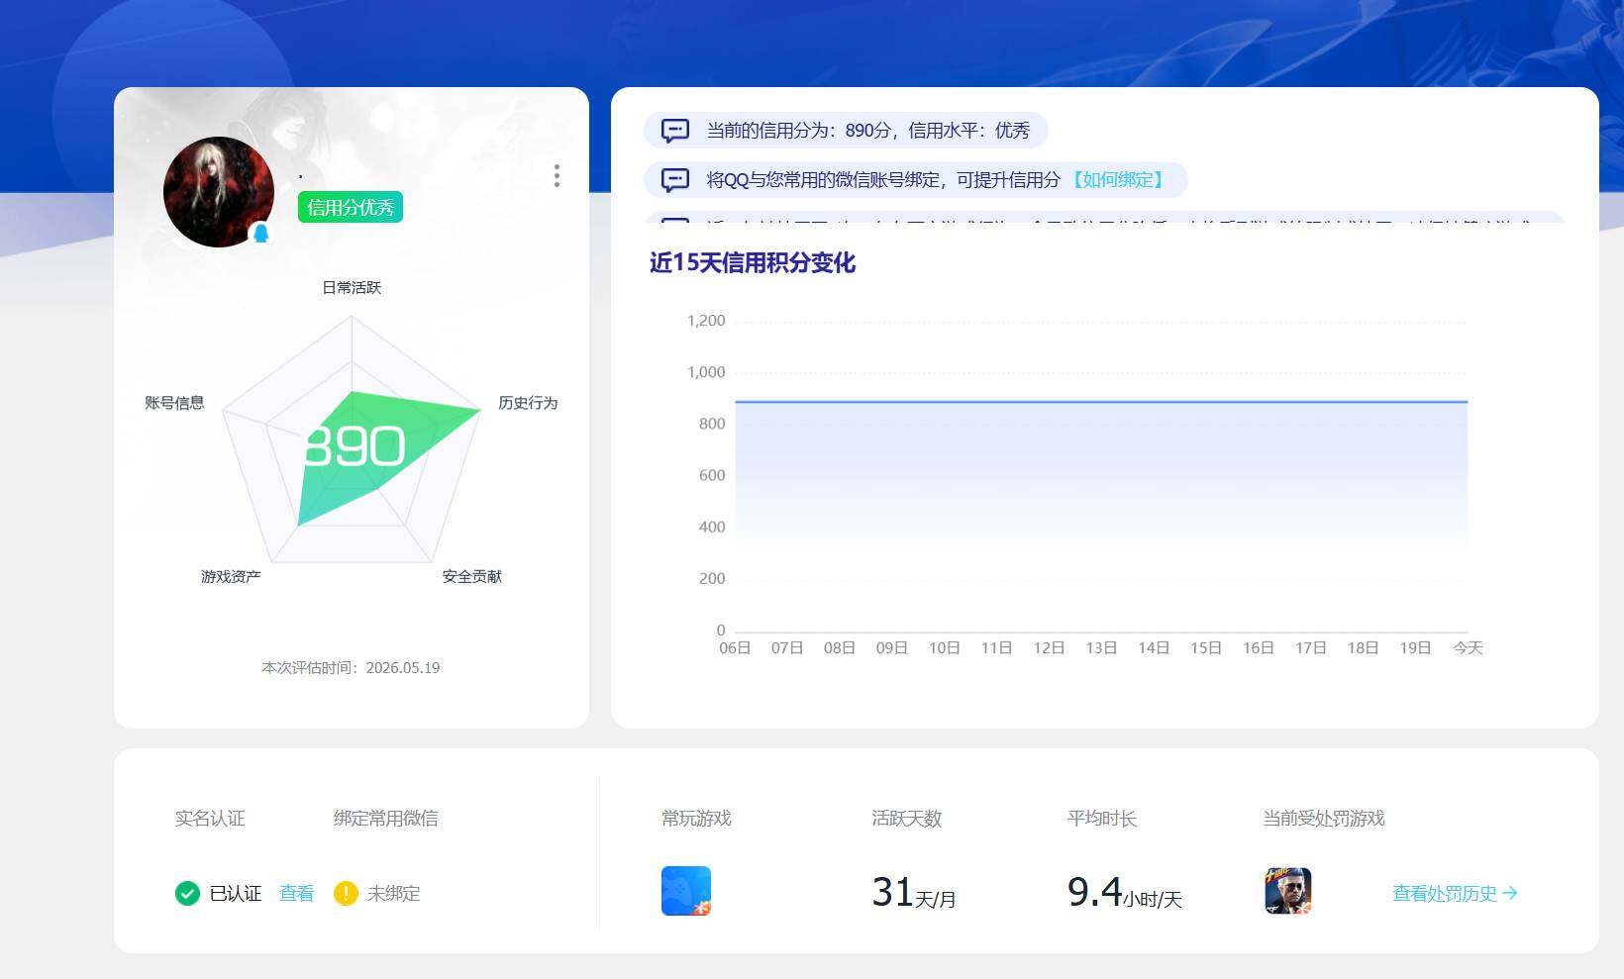
Task: Click the yellow 未绑定 warning icon
Action: point(346,893)
